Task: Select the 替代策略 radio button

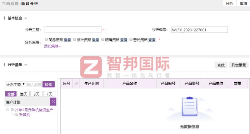Action: pyautogui.click(x=131, y=40)
